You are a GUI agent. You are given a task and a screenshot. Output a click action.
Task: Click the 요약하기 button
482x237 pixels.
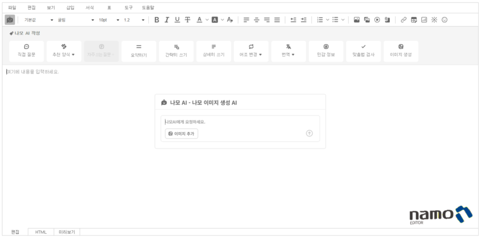coord(139,51)
